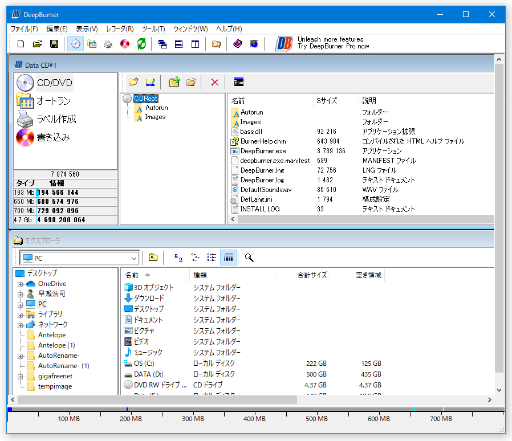Toggle explorer details view button
The height and width of the screenshot is (441, 512).
click(228, 258)
